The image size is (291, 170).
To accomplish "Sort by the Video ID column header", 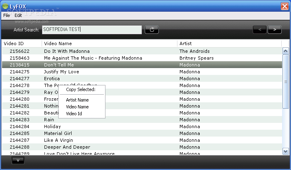I will point(22,44).
